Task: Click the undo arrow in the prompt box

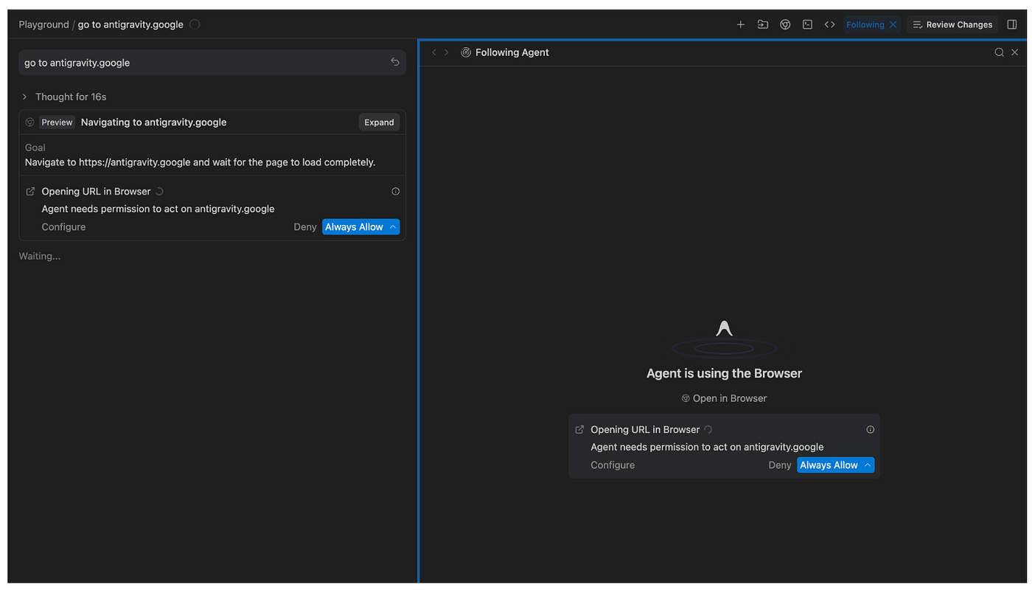Action: [x=395, y=63]
